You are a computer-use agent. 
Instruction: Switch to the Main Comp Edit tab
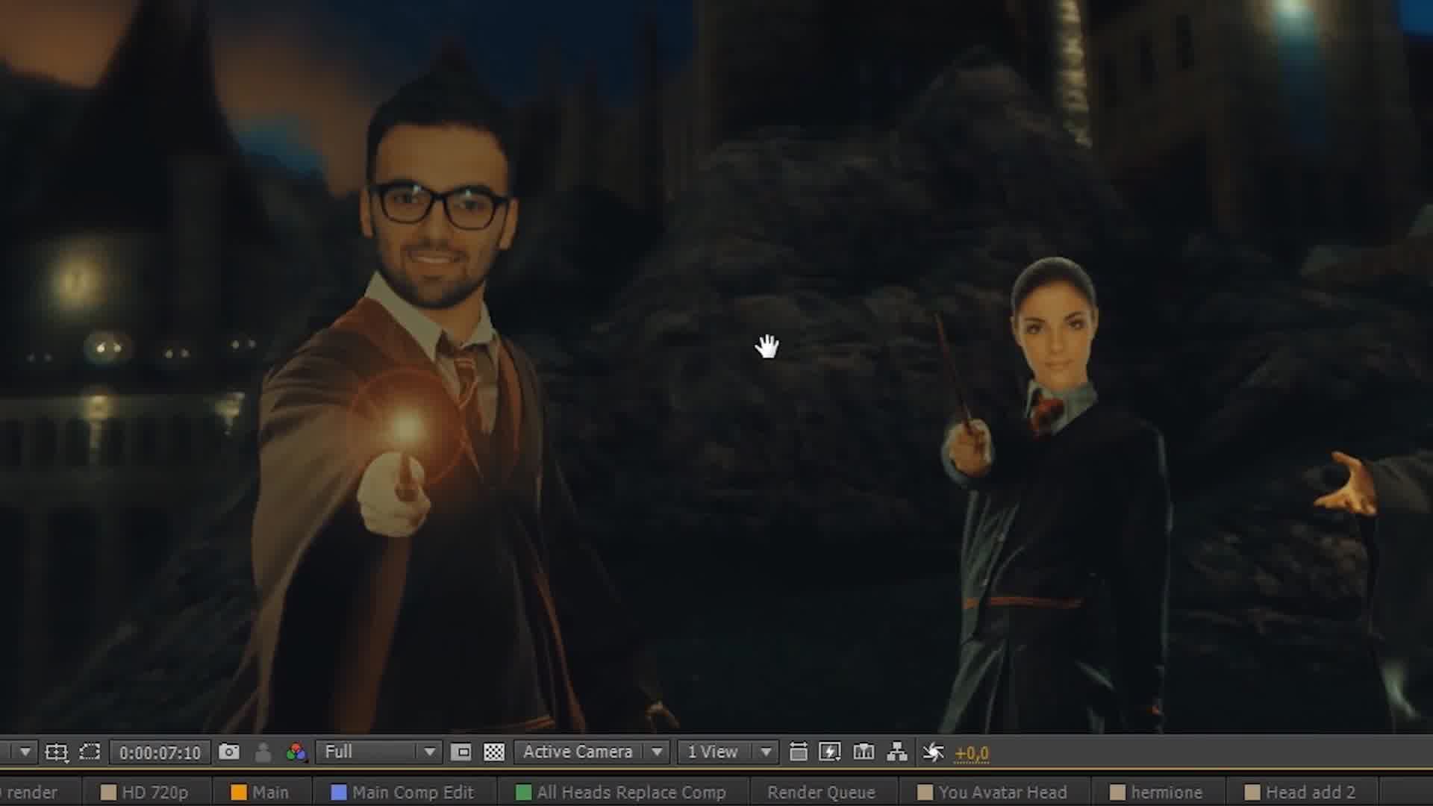tap(412, 793)
